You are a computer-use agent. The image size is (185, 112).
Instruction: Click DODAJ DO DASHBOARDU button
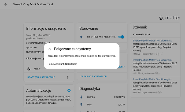click(x=94, y=76)
